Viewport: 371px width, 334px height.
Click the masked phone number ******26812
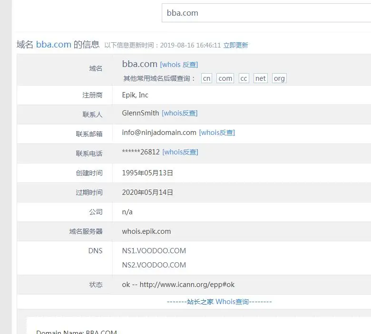[141, 152]
